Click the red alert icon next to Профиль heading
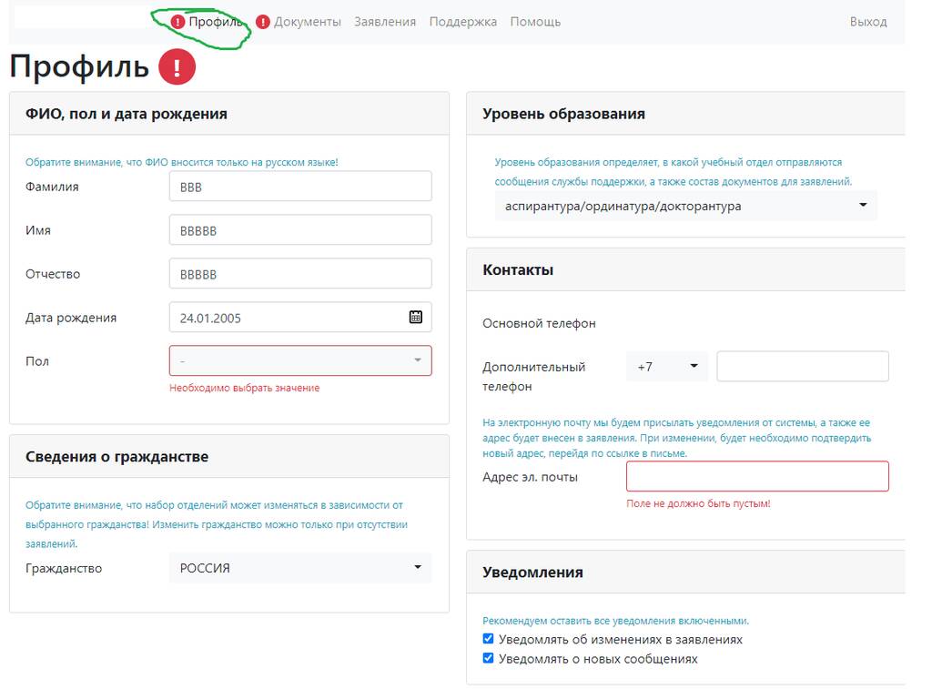Screen dimensions: 932x689 [x=177, y=66]
